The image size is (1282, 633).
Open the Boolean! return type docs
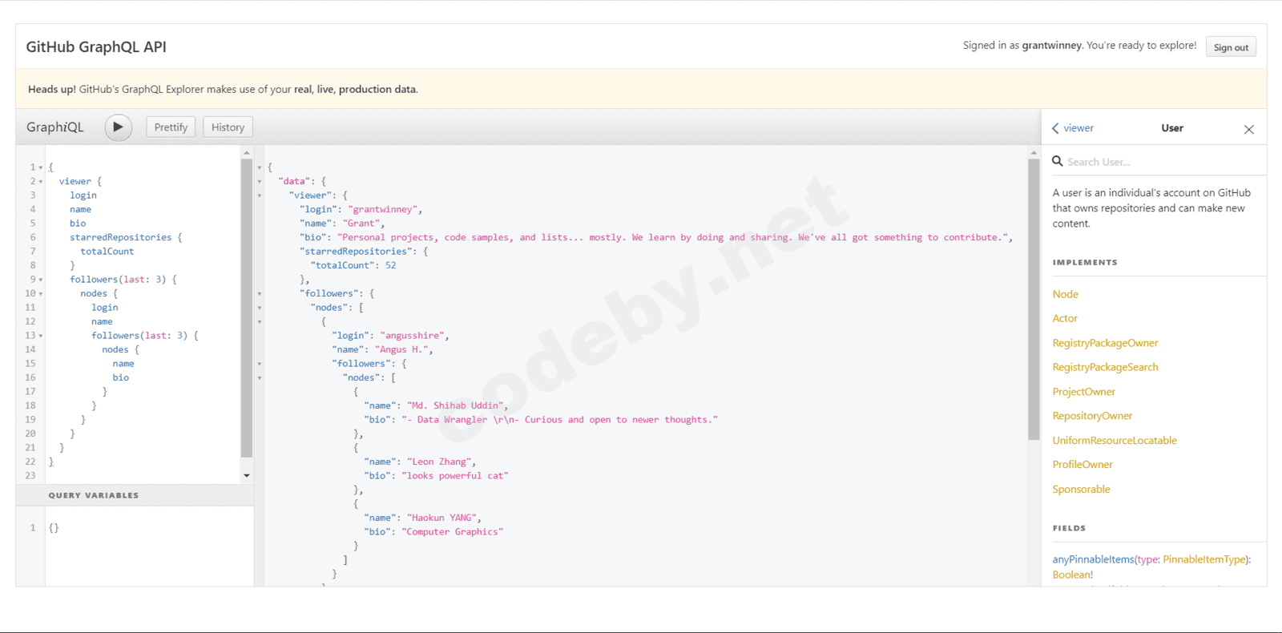(1072, 575)
